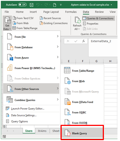Click next sheet navigation arrow
This screenshot has width=120, height=141.
[x=13, y=131]
